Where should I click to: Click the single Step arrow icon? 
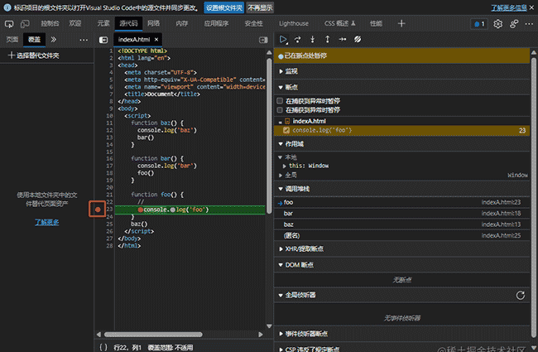[x=343, y=40]
